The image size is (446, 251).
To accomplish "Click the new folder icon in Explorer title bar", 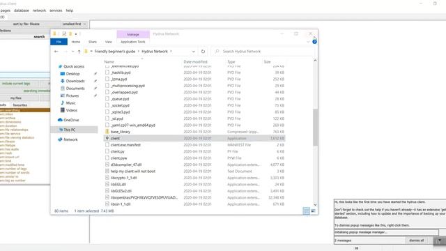I will click(70, 34).
